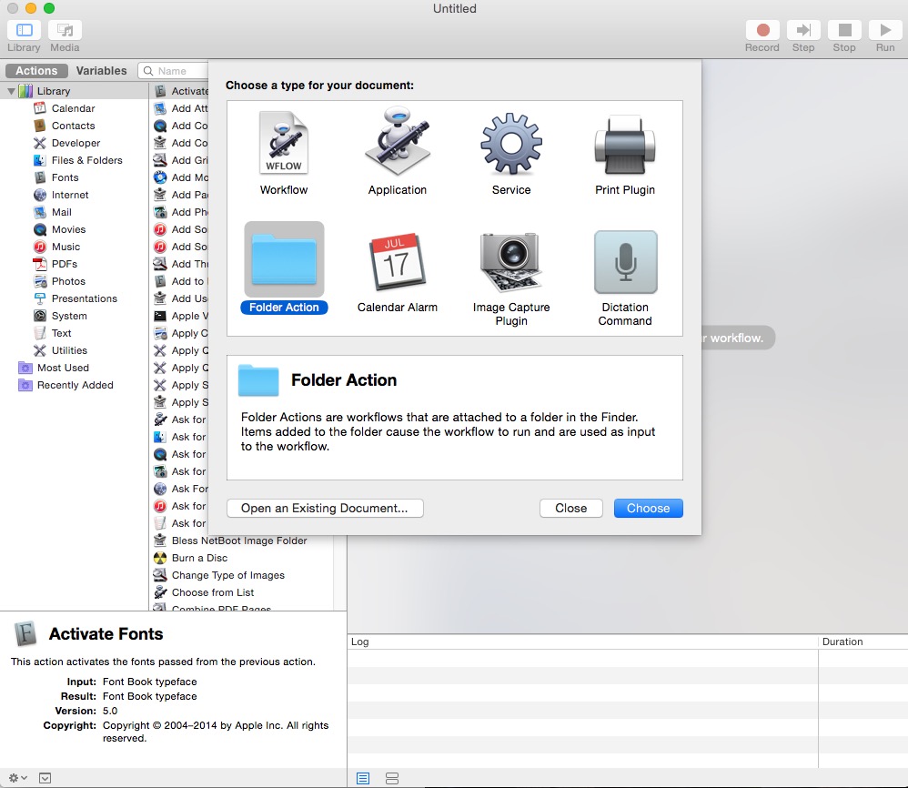
Task: Switch to the Variables tab
Action: point(101,71)
